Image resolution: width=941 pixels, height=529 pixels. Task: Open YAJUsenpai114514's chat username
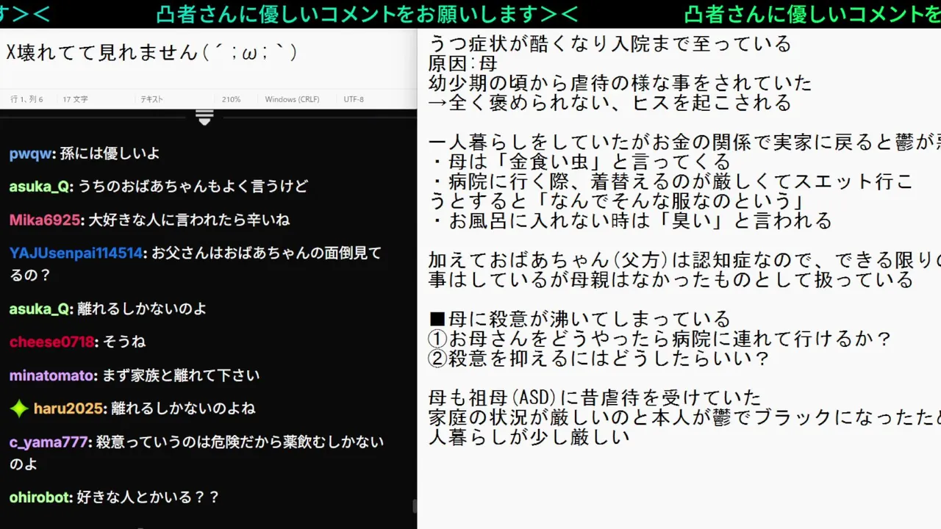pos(76,253)
